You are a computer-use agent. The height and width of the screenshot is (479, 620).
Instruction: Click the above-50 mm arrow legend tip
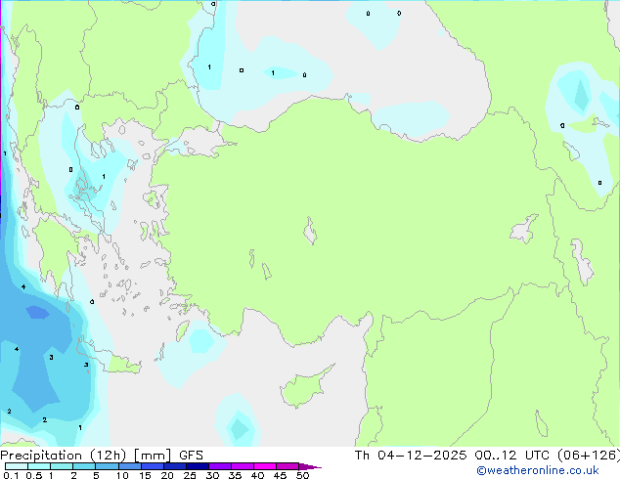coord(310,466)
